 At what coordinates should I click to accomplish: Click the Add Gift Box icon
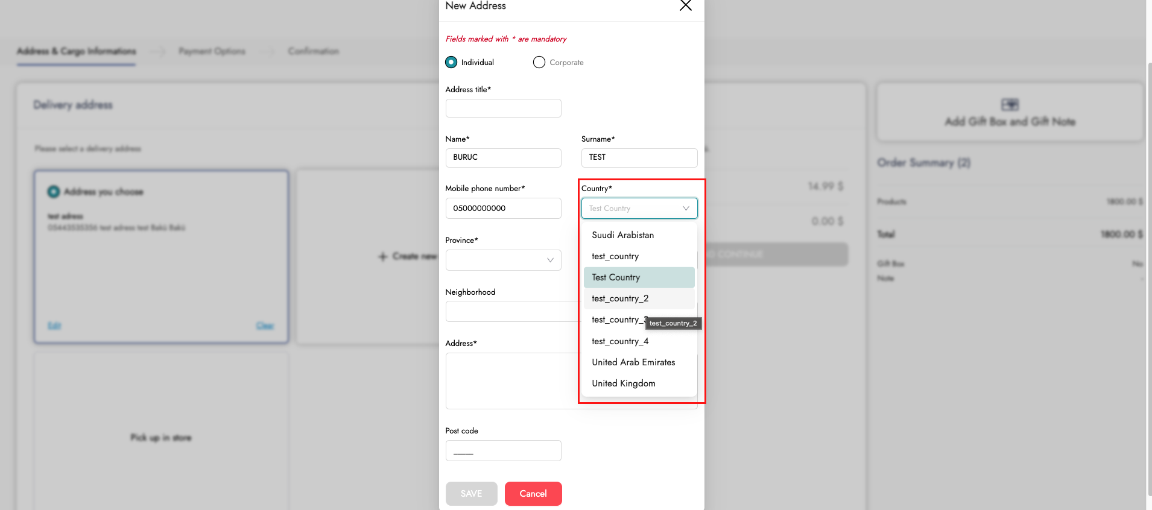(1010, 105)
